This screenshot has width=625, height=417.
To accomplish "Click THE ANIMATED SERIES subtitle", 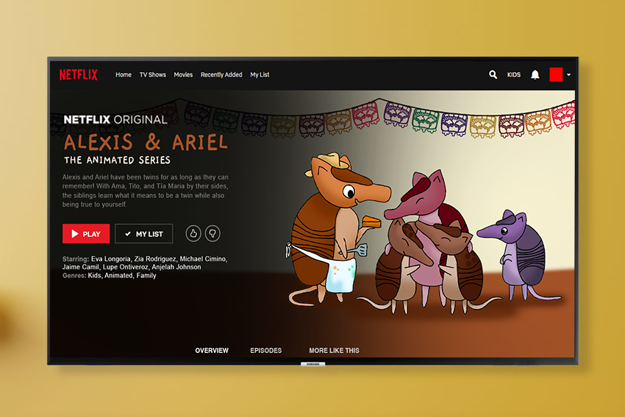I will tap(117, 160).
